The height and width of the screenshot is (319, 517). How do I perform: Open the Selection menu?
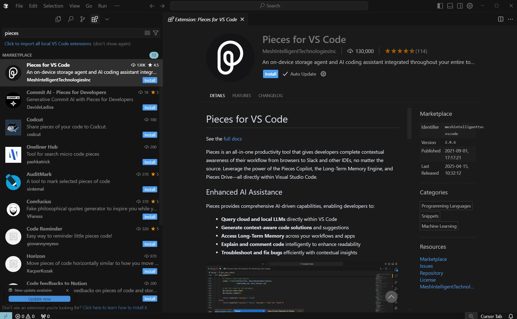[x=53, y=6]
